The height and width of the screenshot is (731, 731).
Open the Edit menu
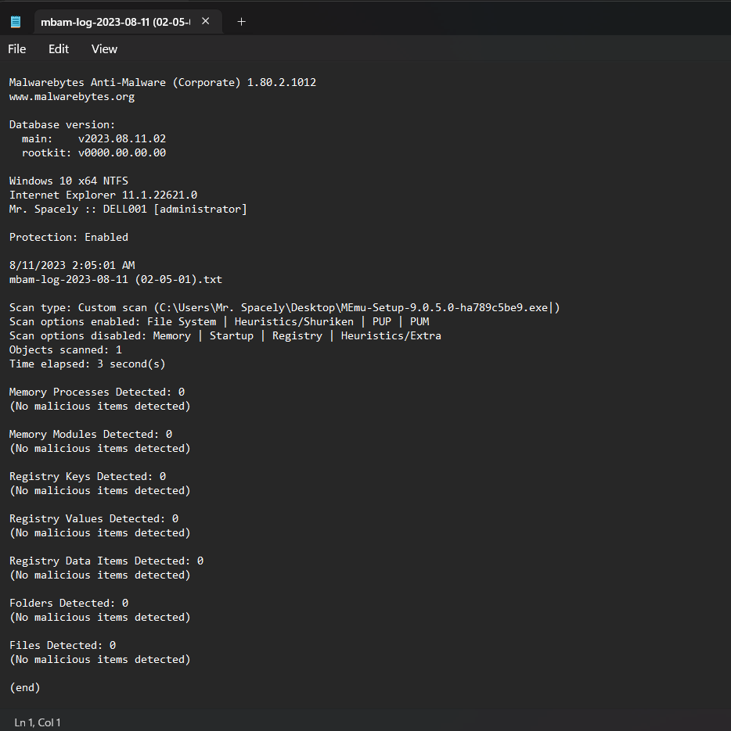coord(59,49)
